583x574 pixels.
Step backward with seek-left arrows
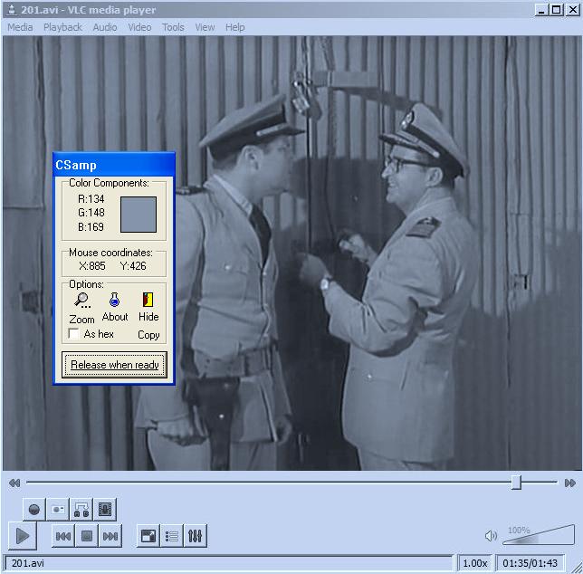(x=14, y=483)
